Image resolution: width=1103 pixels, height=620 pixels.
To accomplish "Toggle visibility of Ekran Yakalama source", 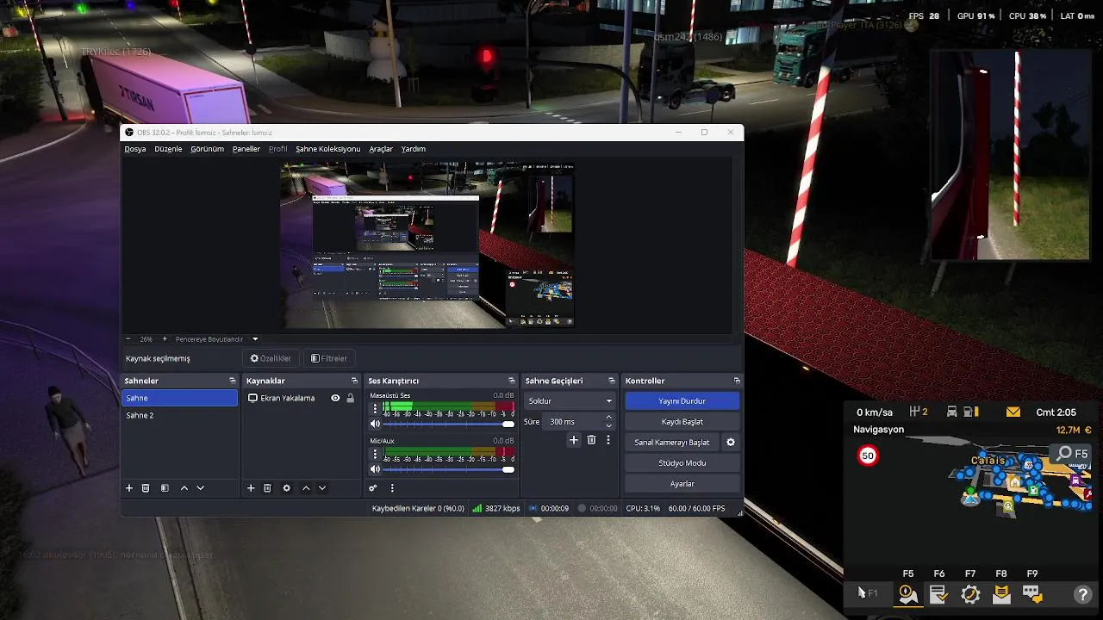I will tap(335, 398).
